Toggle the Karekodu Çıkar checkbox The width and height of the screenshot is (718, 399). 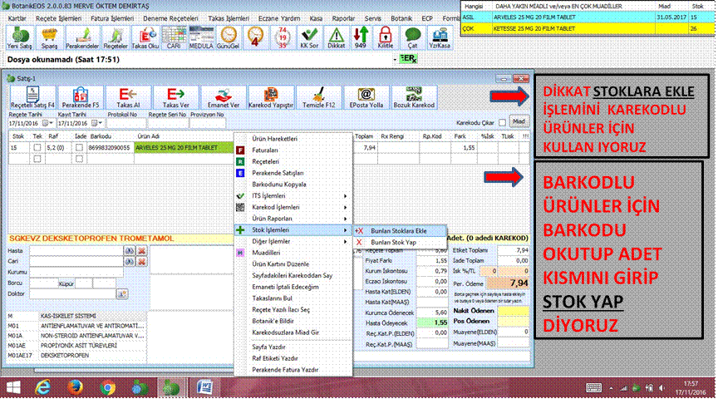click(502, 120)
